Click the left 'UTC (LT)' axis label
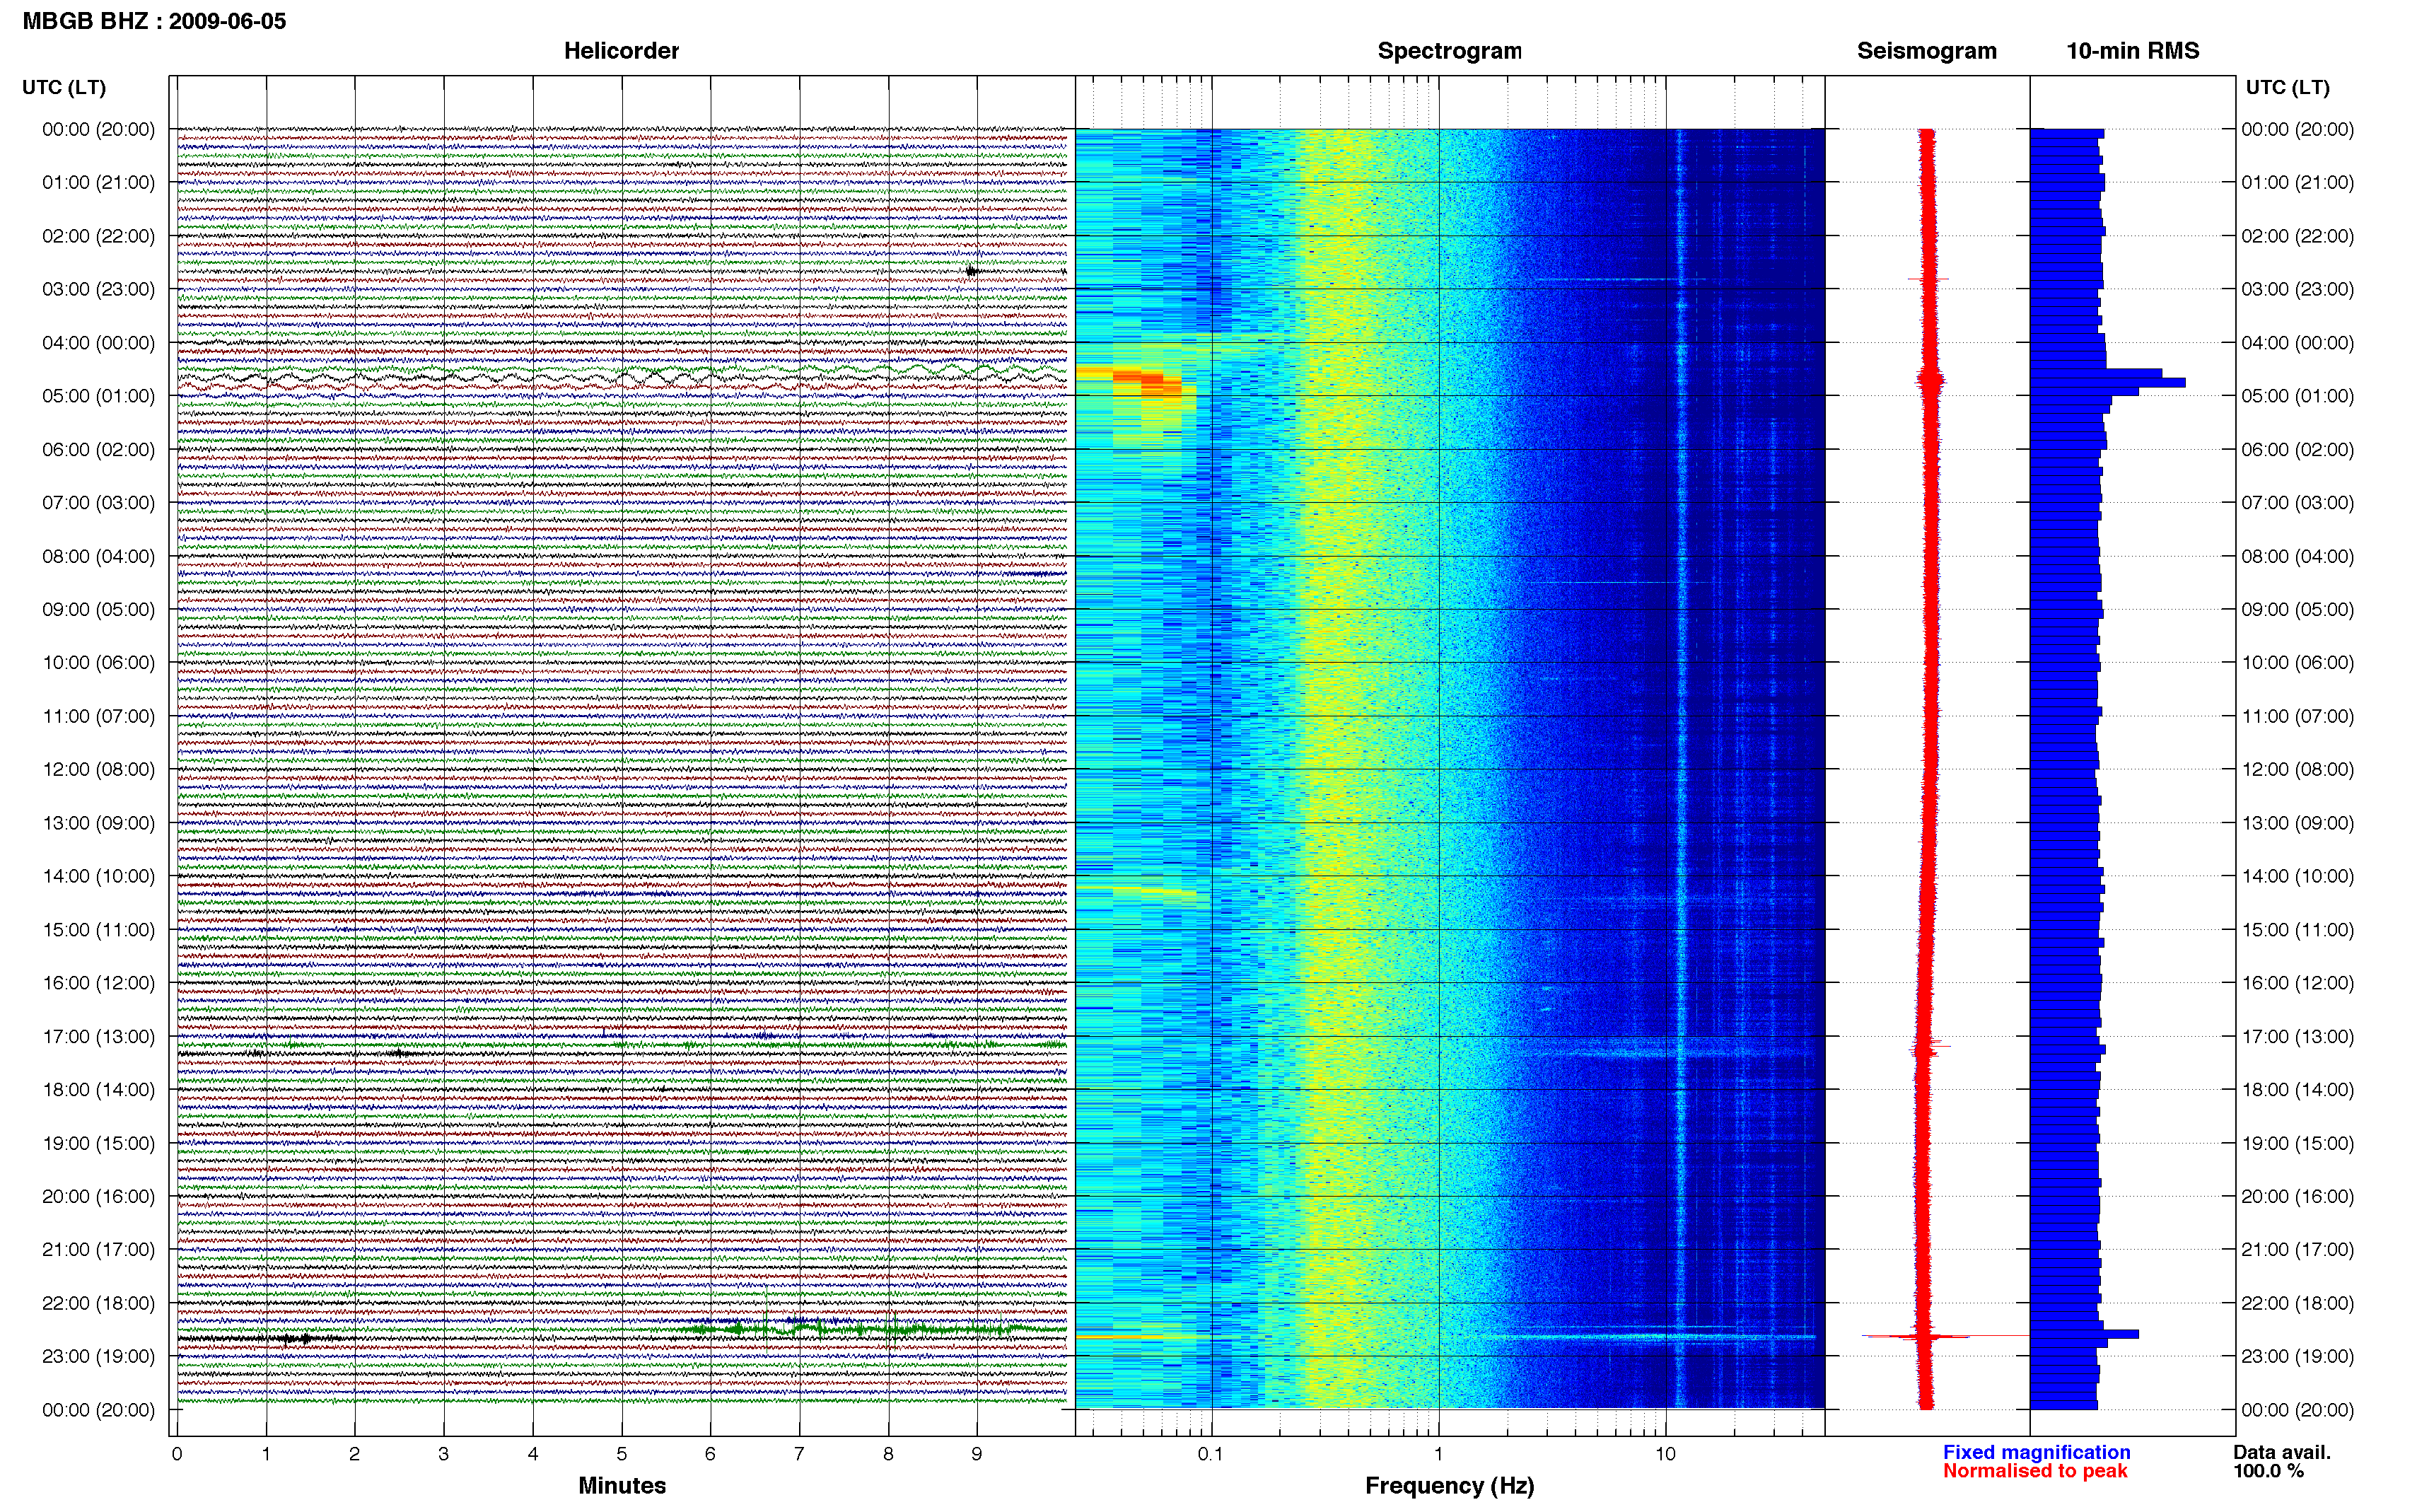Viewport: 2417px width, 1512px height. pyautogui.click(x=64, y=88)
